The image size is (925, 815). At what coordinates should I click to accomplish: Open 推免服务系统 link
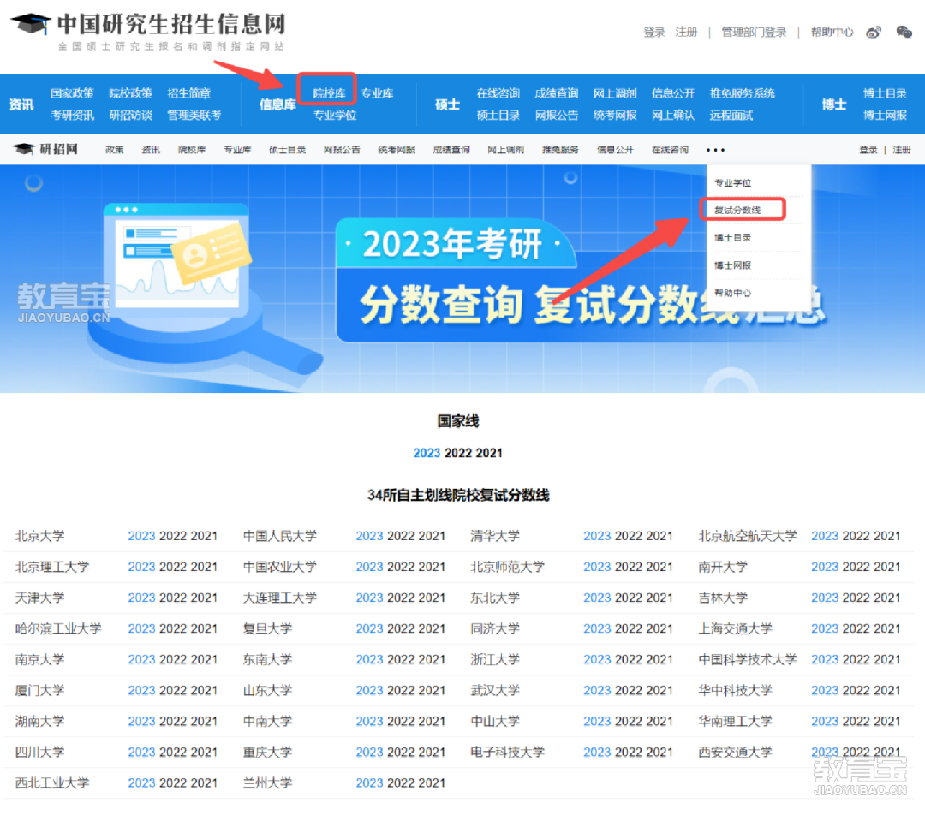[x=742, y=93]
